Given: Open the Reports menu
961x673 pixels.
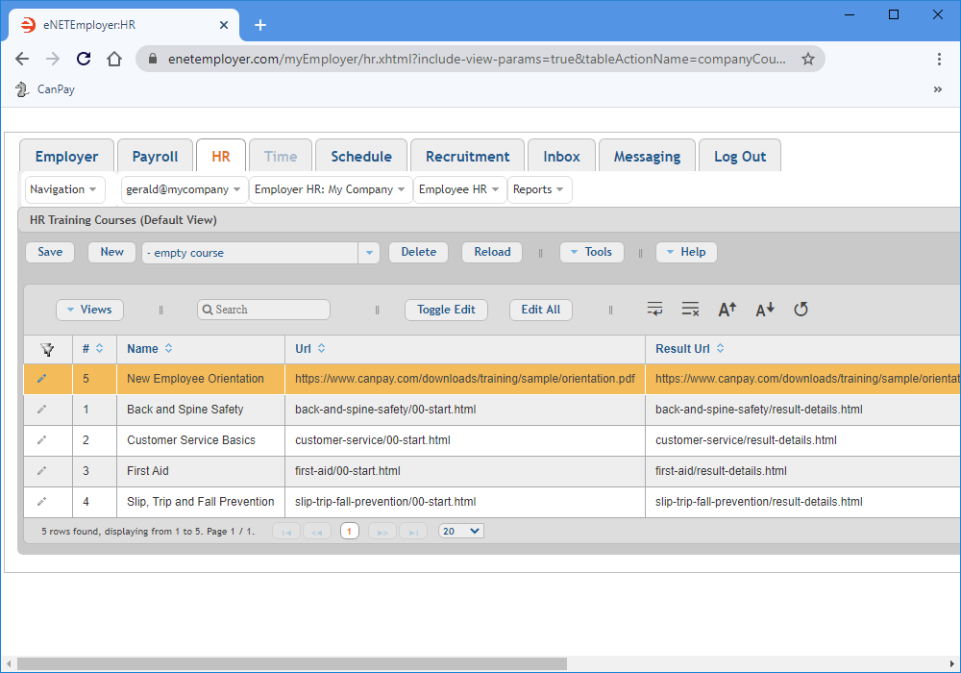Looking at the screenshot, I should [x=539, y=189].
